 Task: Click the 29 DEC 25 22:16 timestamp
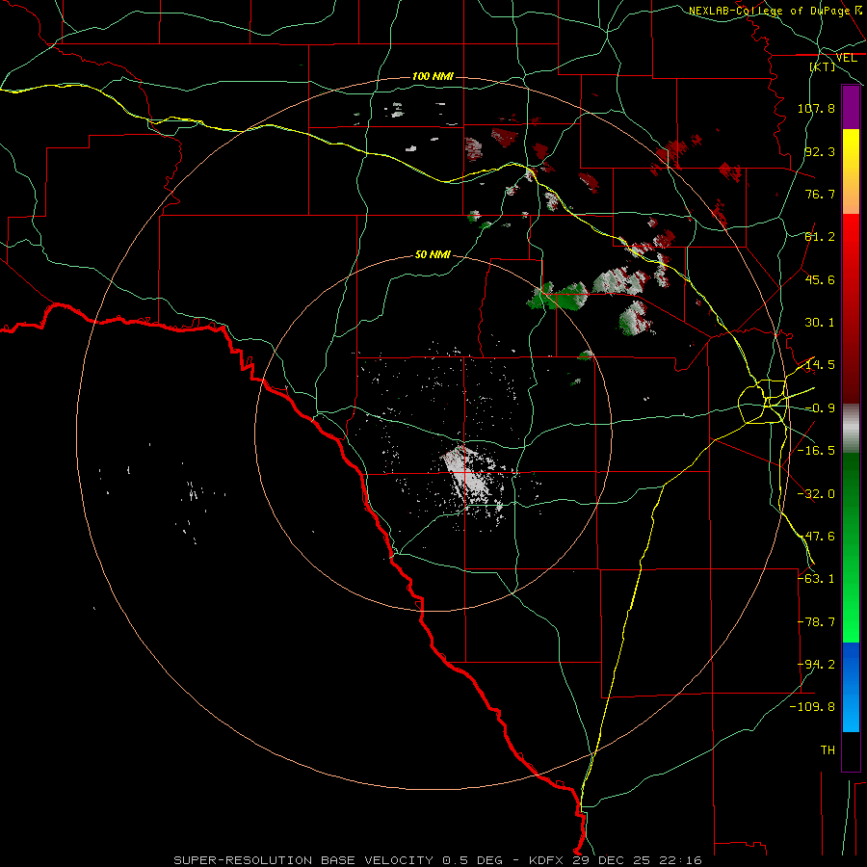(637, 860)
